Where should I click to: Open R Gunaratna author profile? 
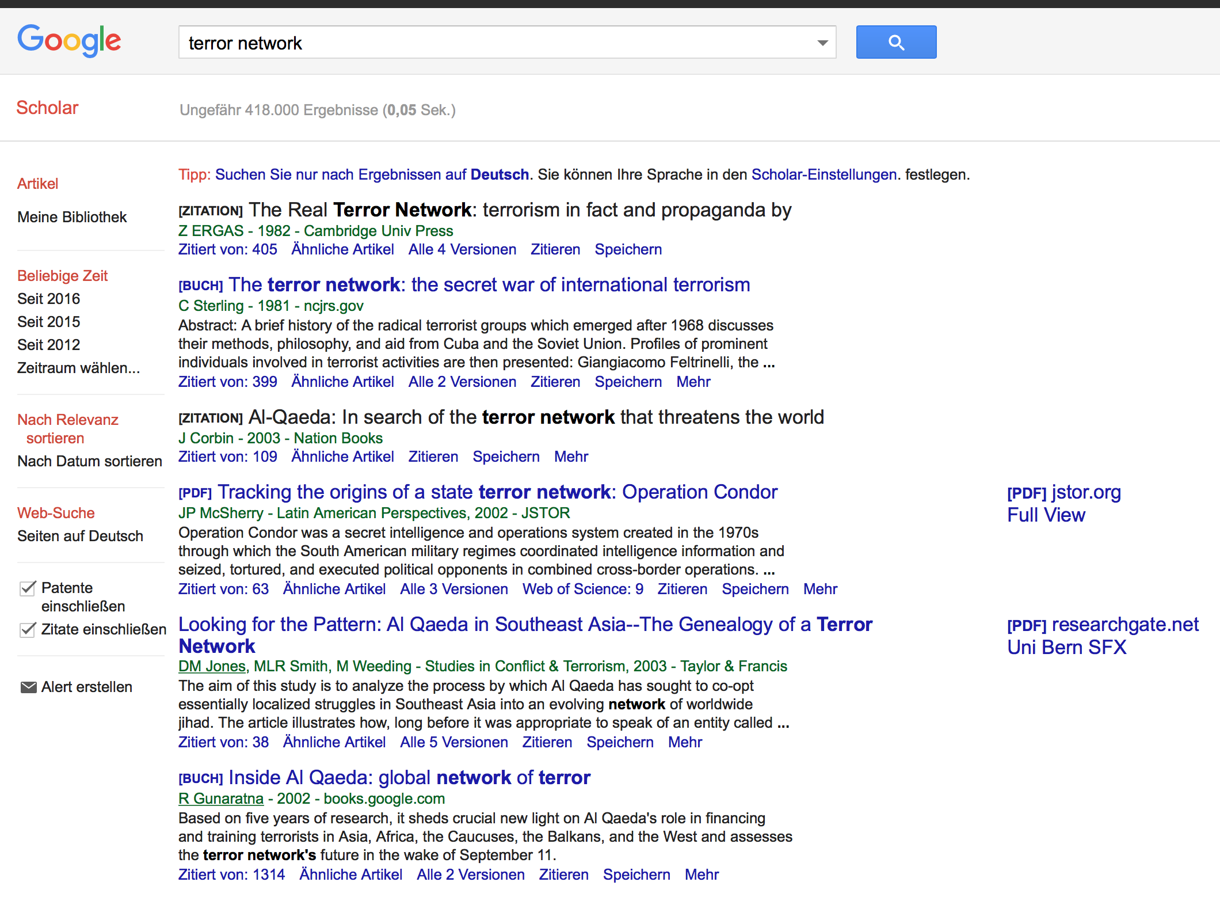pos(220,799)
